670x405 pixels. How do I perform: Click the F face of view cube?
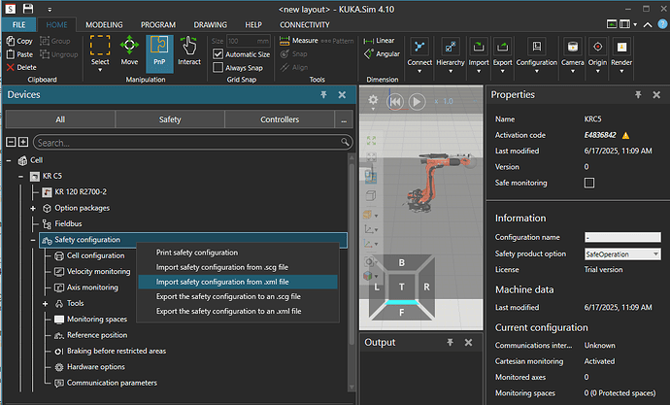[x=401, y=313]
